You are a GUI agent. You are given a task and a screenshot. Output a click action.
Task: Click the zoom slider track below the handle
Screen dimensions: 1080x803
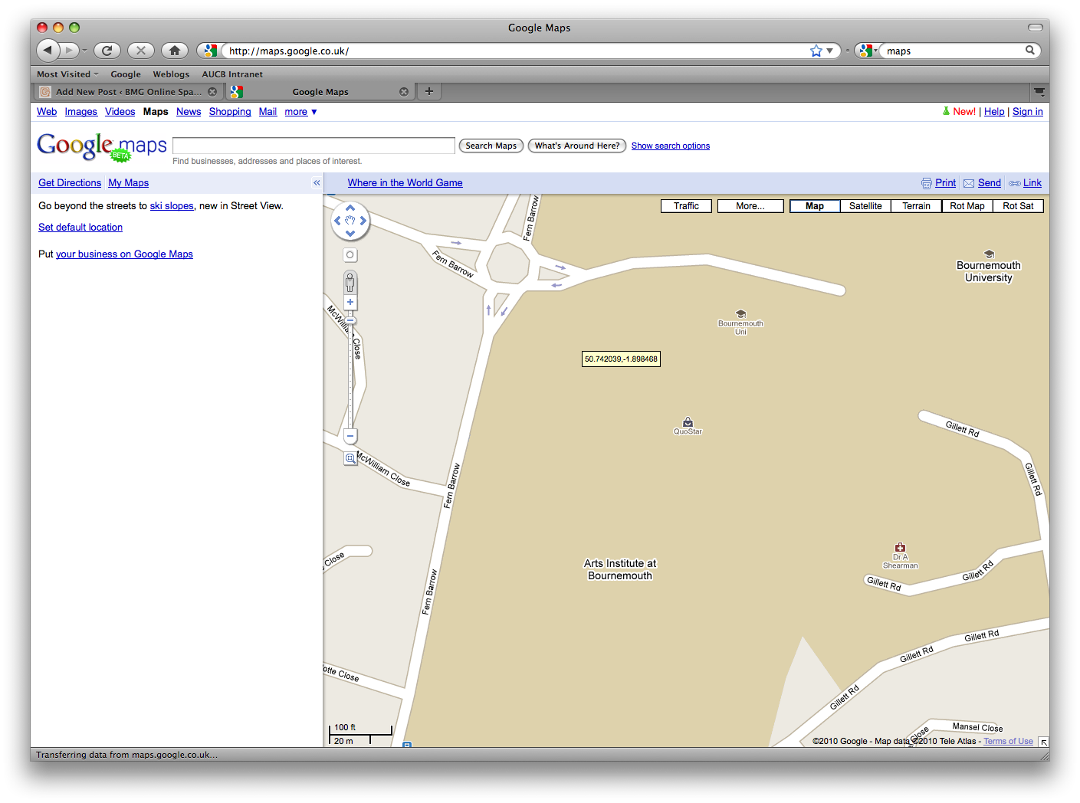click(350, 375)
